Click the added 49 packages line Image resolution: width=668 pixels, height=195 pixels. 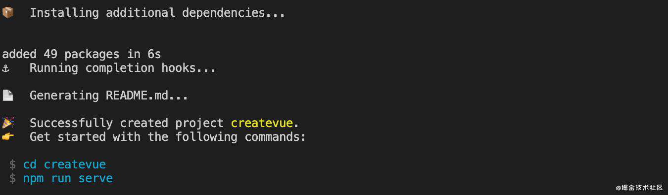82,54
